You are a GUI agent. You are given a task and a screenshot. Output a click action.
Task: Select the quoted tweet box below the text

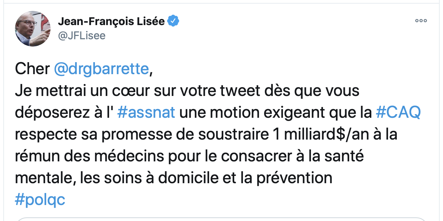(221, 219)
